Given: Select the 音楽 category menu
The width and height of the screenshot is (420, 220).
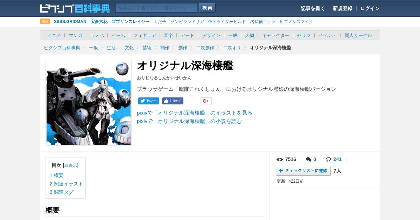Looking at the screenshot, I should (168, 35).
